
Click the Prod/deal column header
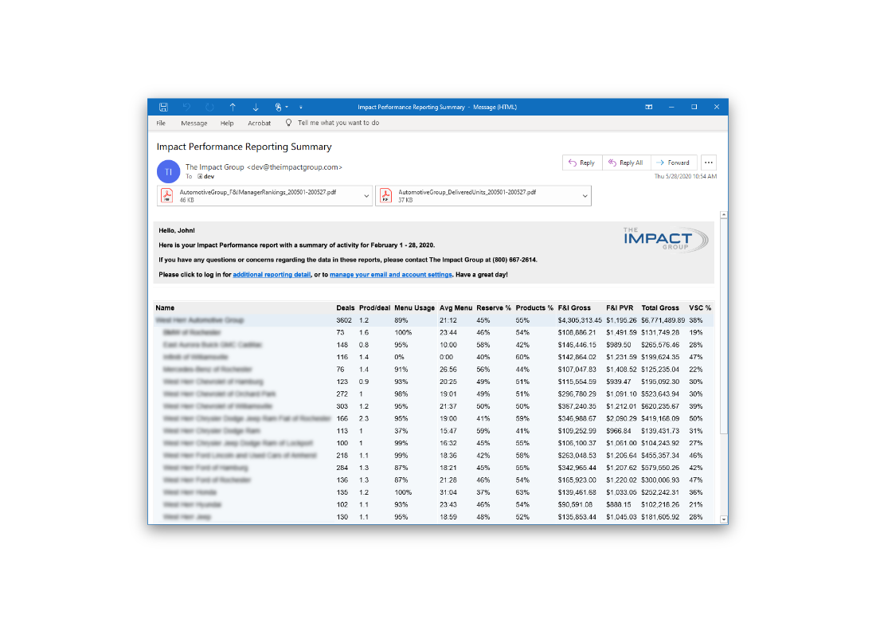click(x=374, y=308)
